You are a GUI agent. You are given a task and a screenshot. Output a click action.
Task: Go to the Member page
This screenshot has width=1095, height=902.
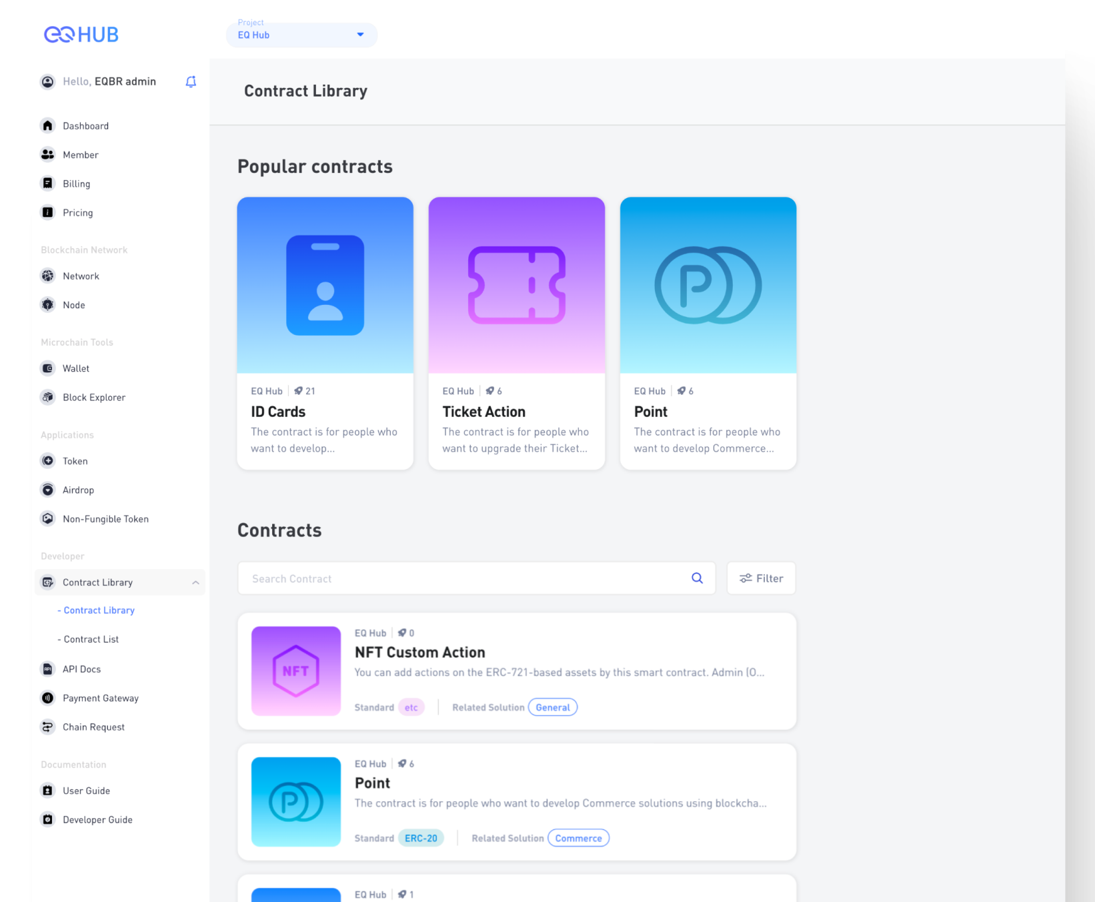pos(81,155)
